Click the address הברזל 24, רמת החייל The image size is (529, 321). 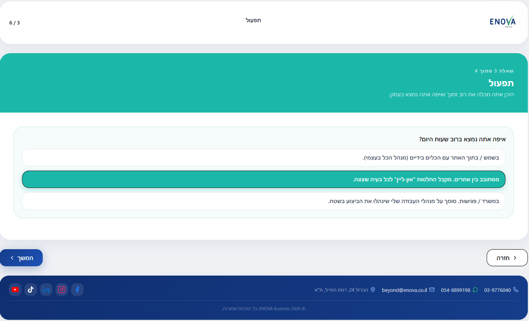coord(341,290)
